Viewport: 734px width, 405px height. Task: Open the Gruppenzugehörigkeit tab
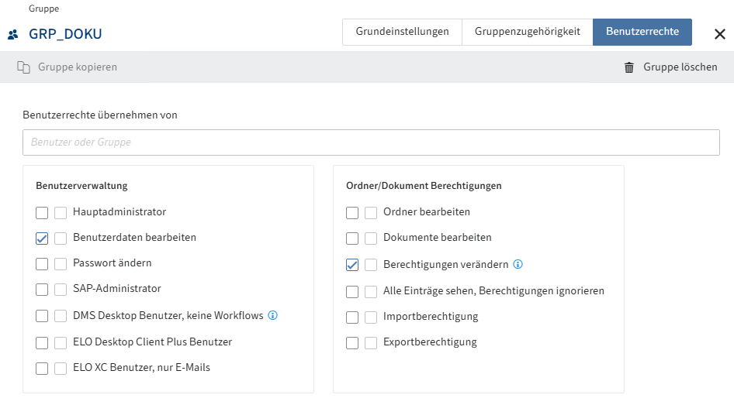click(x=528, y=32)
